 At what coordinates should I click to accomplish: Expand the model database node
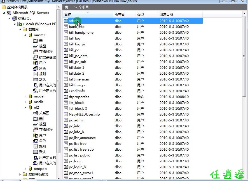25,96
